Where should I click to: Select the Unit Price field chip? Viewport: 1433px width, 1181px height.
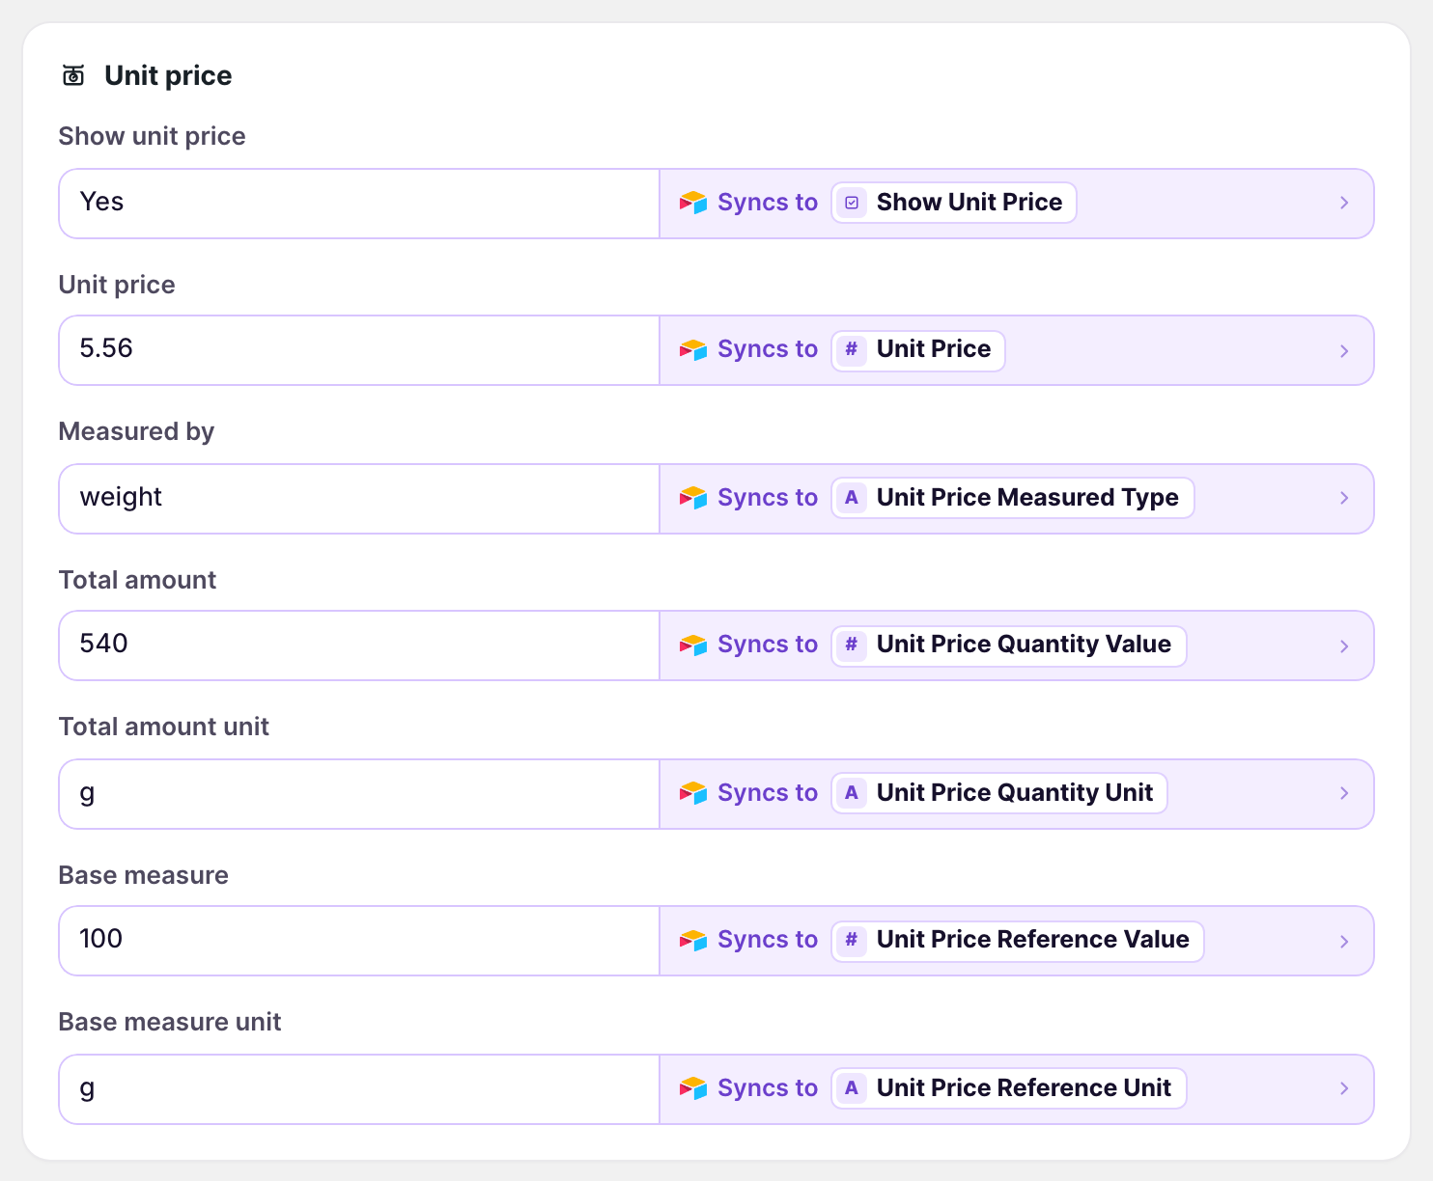click(x=918, y=349)
